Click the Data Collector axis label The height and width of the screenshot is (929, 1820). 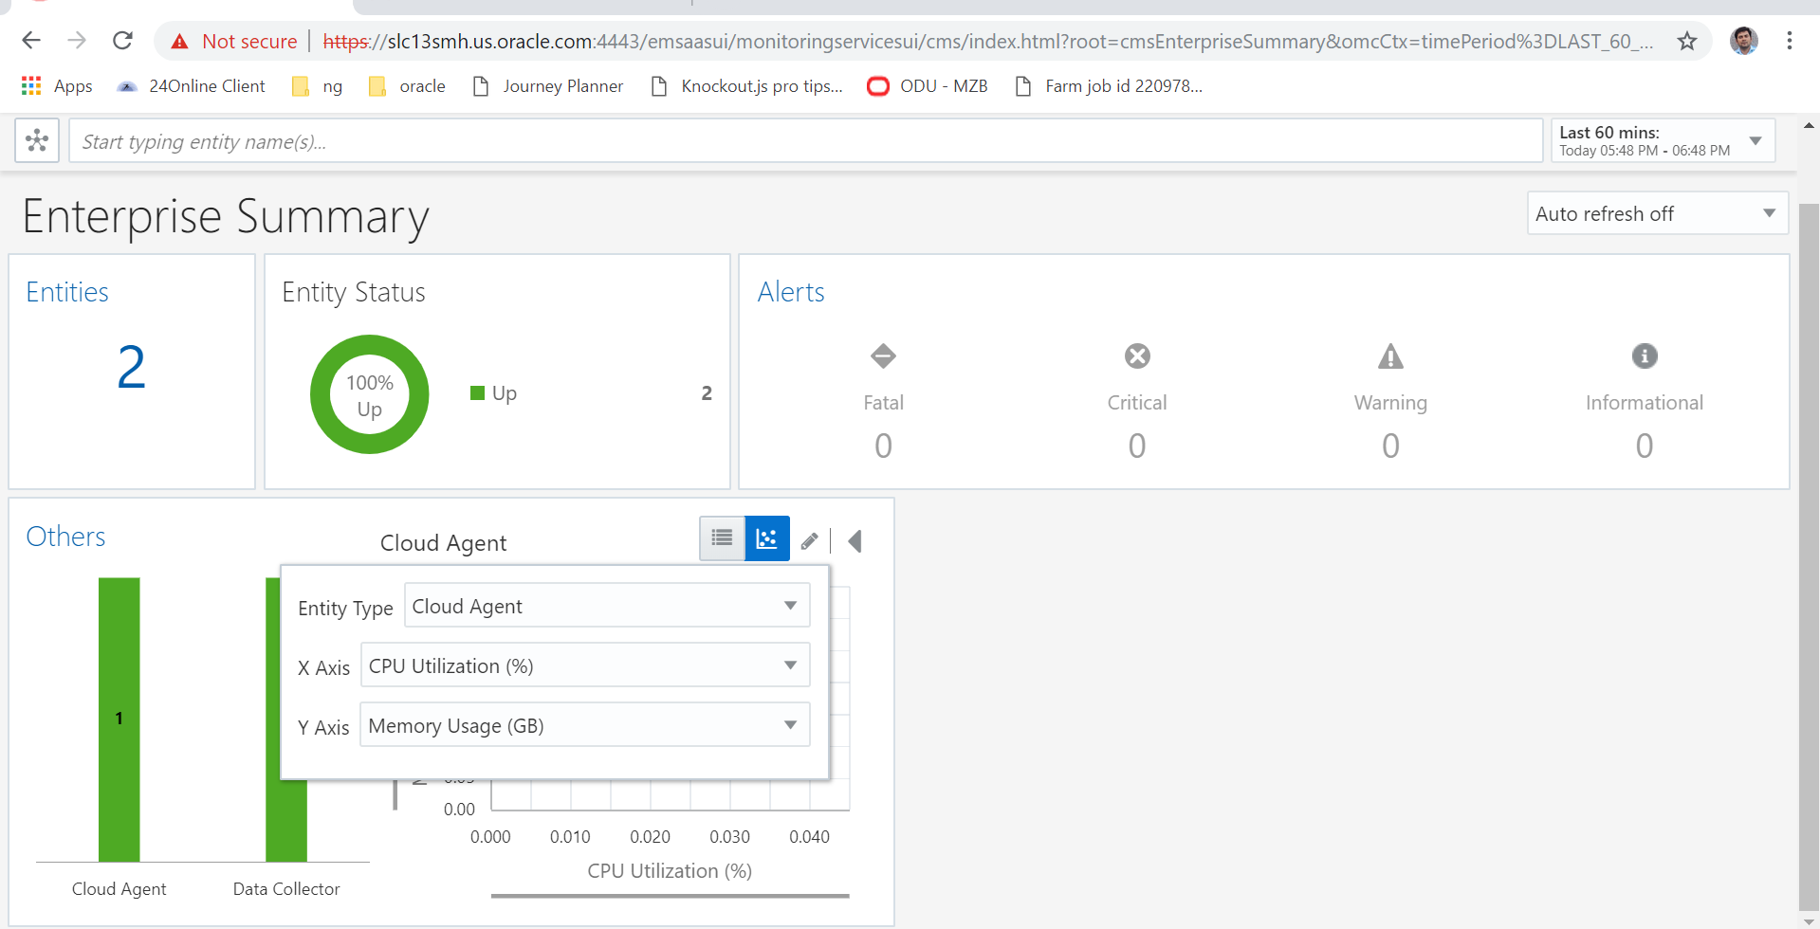(x=286, y=888)
